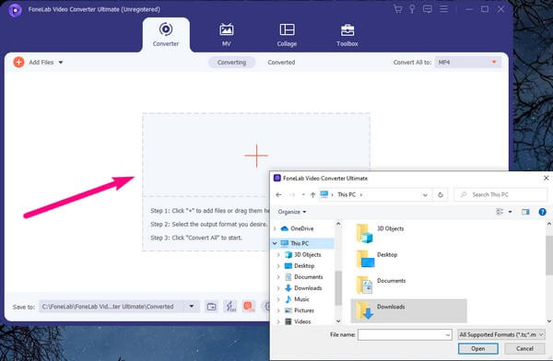The image size is (553, 361).
Task: Click the File name input box
Action: click(401, 334)
